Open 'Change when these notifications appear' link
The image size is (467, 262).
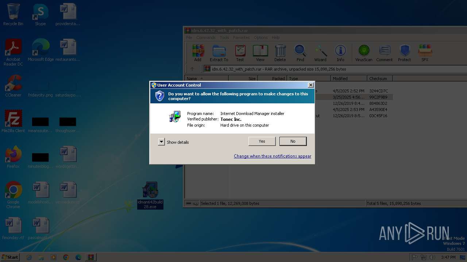273,156
